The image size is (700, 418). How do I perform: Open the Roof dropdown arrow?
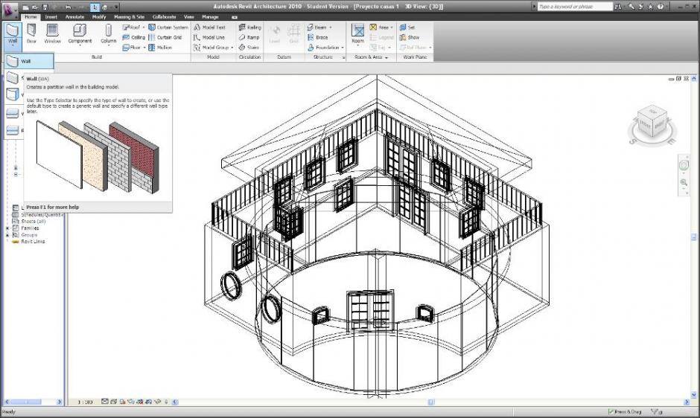coord(144,28)
